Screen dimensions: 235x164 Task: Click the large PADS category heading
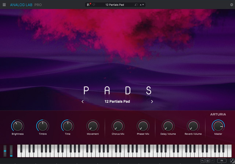tap(117, 90)
